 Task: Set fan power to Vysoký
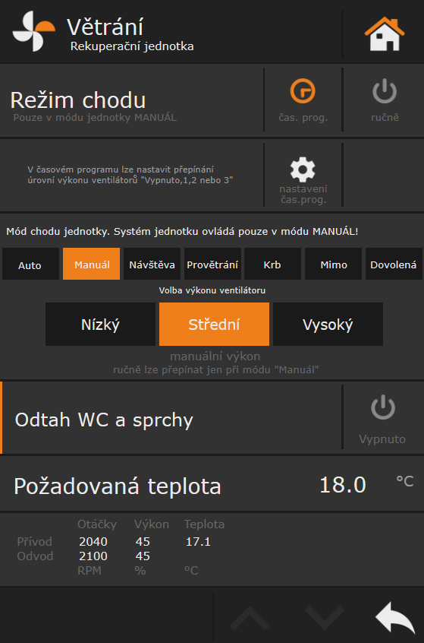pos(328,324)
